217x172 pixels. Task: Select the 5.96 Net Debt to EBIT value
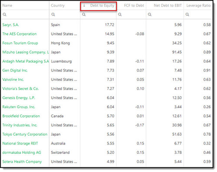178,25
